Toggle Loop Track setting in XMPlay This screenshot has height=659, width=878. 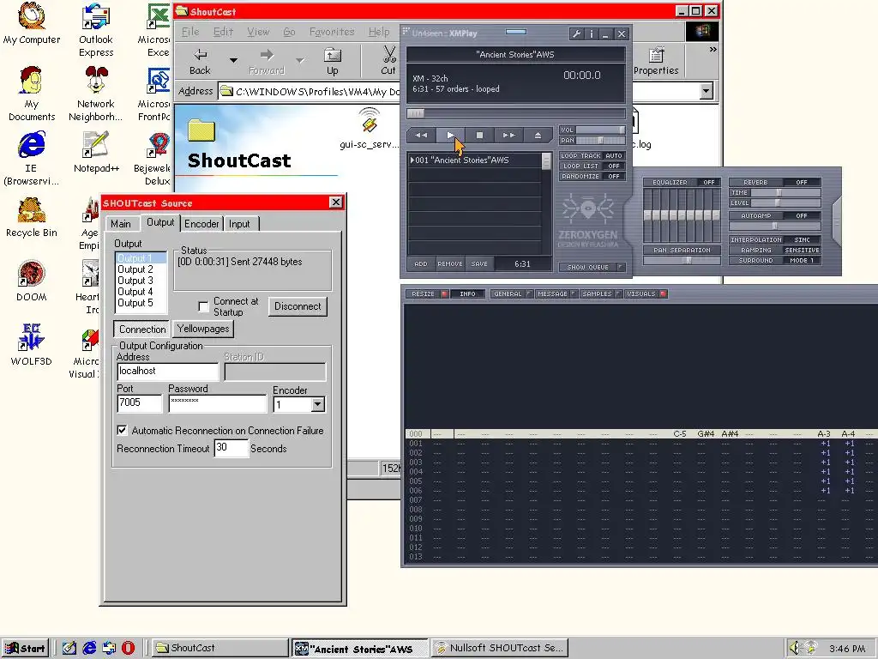point(592,156)
